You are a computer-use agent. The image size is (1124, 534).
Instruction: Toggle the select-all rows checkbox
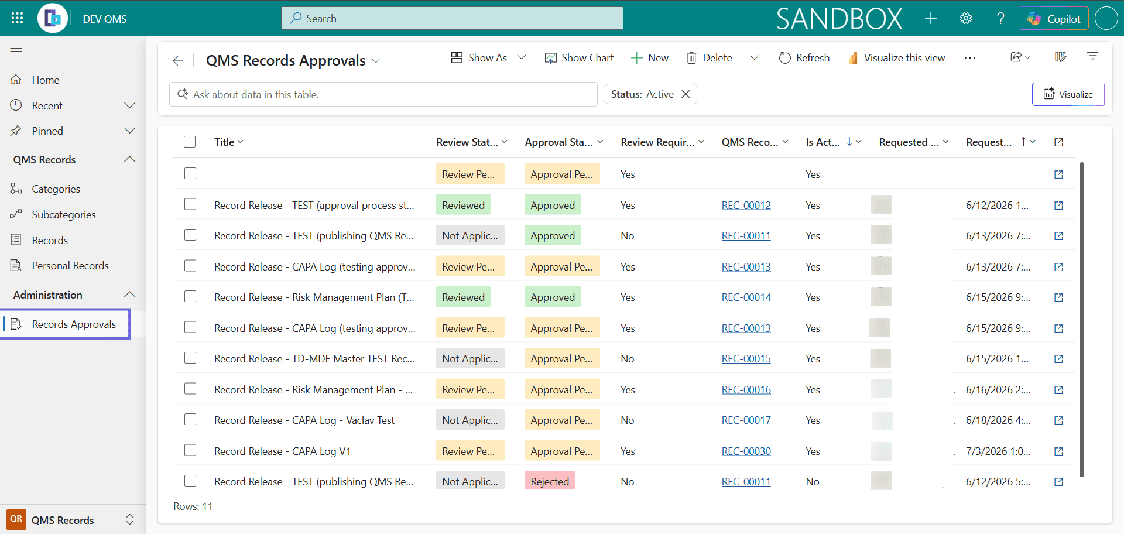[x=190, y=142]
